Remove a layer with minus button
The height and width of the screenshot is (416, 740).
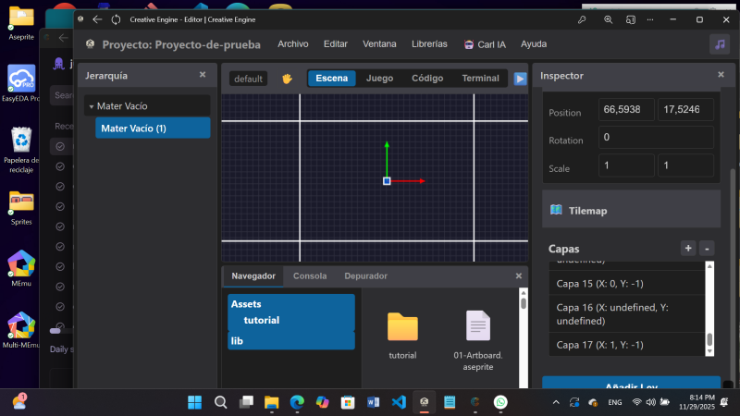(x=707, y=249)
